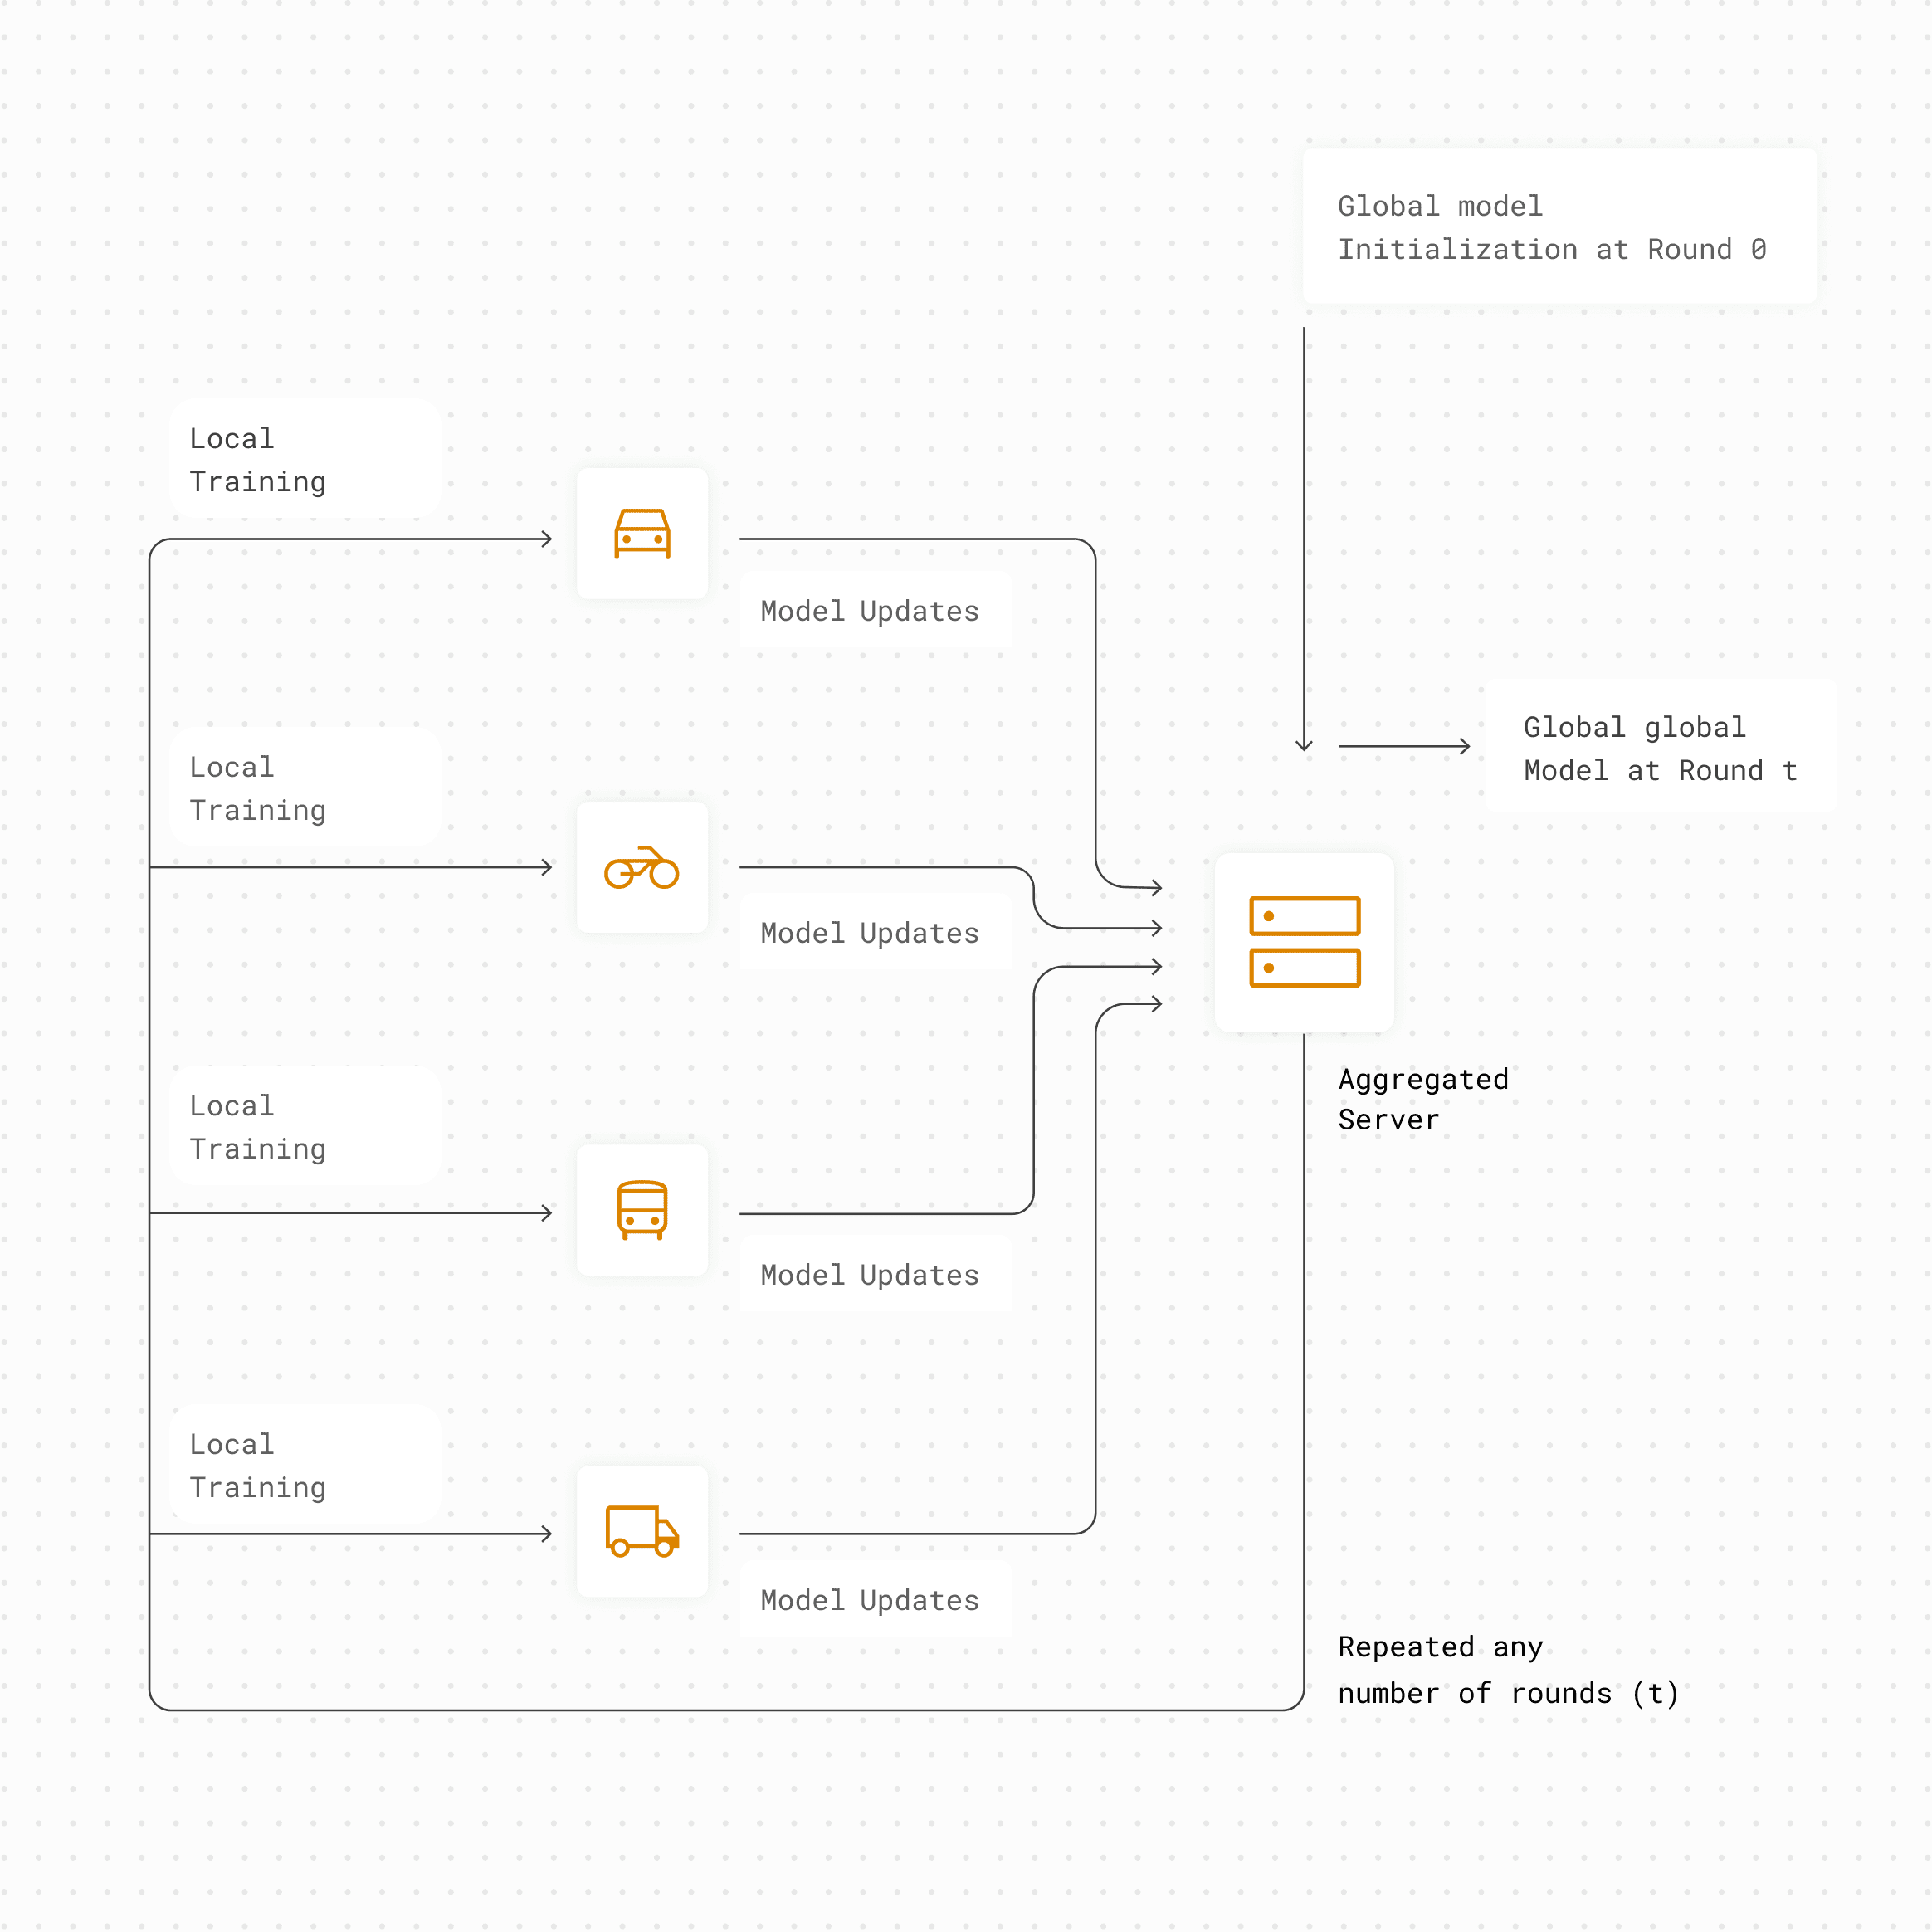
Task: Click the aggregation server icon
Action: pos(1304,942)
